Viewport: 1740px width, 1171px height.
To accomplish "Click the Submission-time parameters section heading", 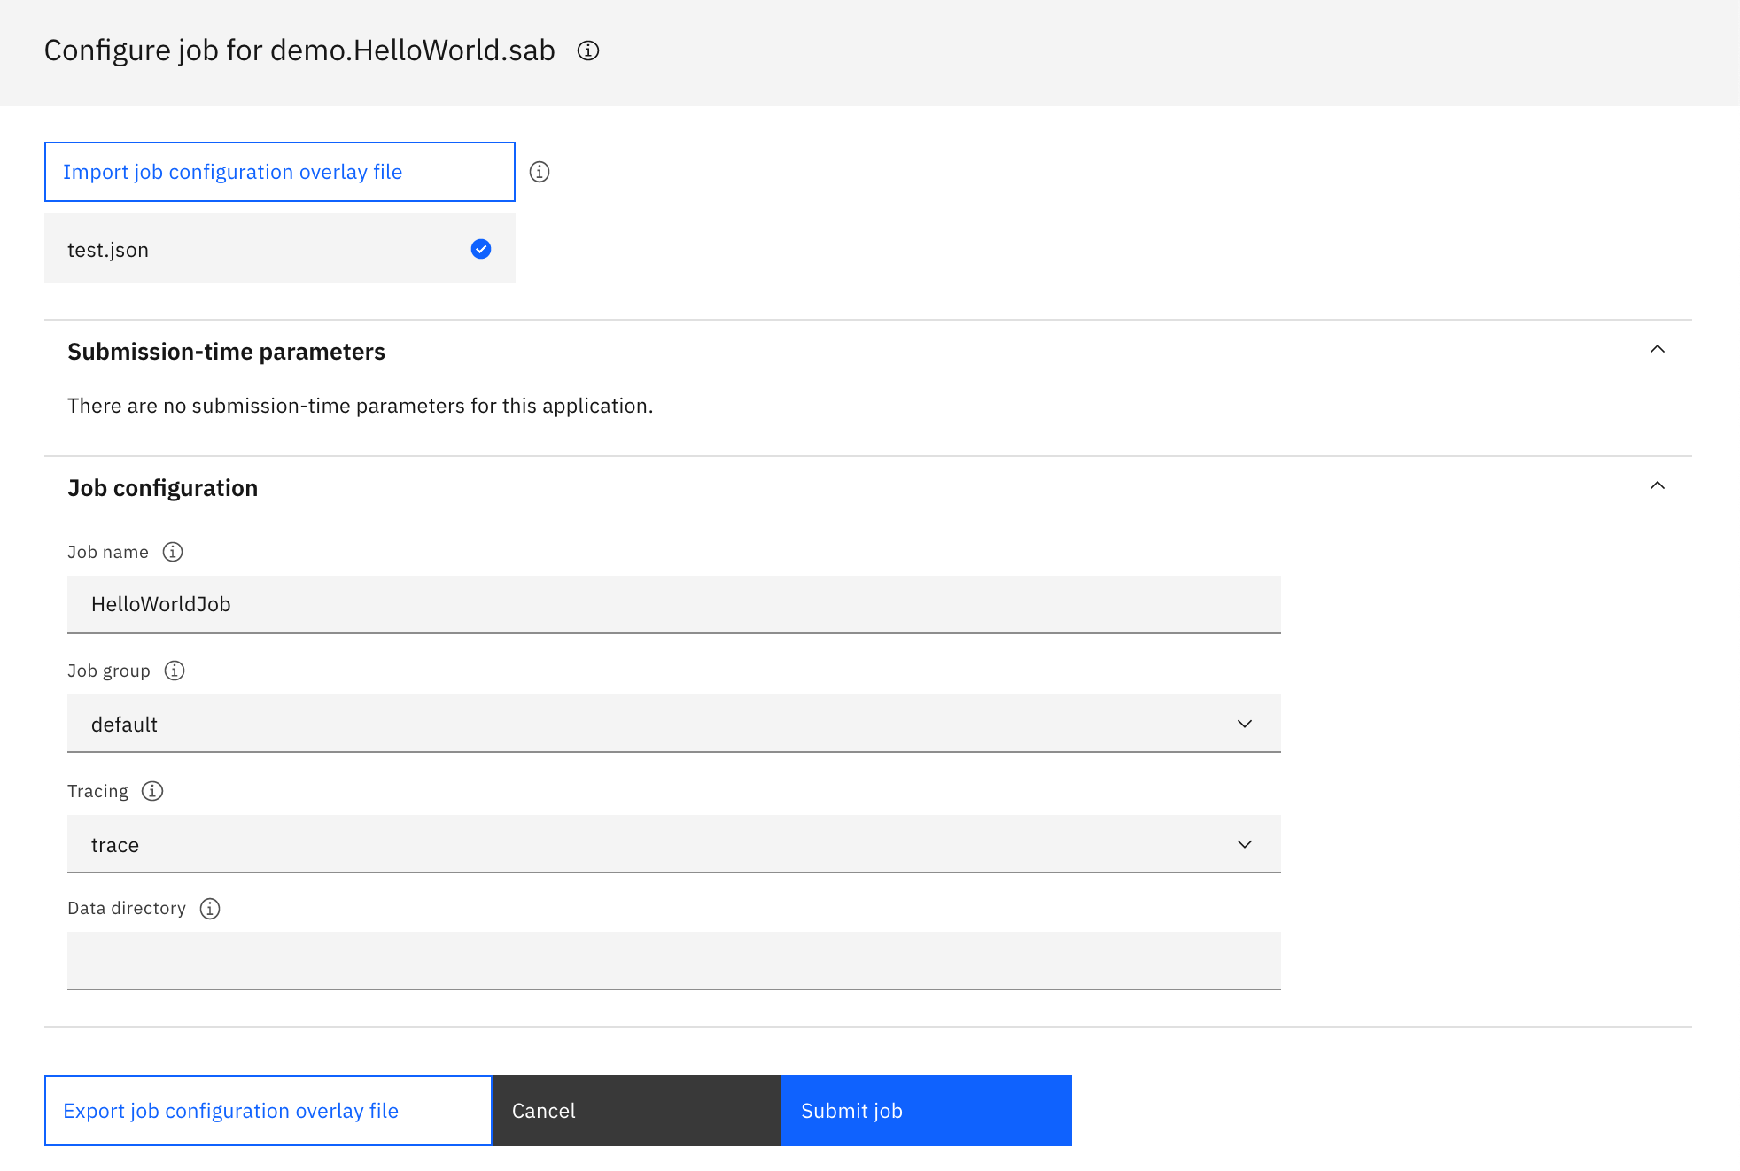I will pyautogui.click(x=226, y=351).
